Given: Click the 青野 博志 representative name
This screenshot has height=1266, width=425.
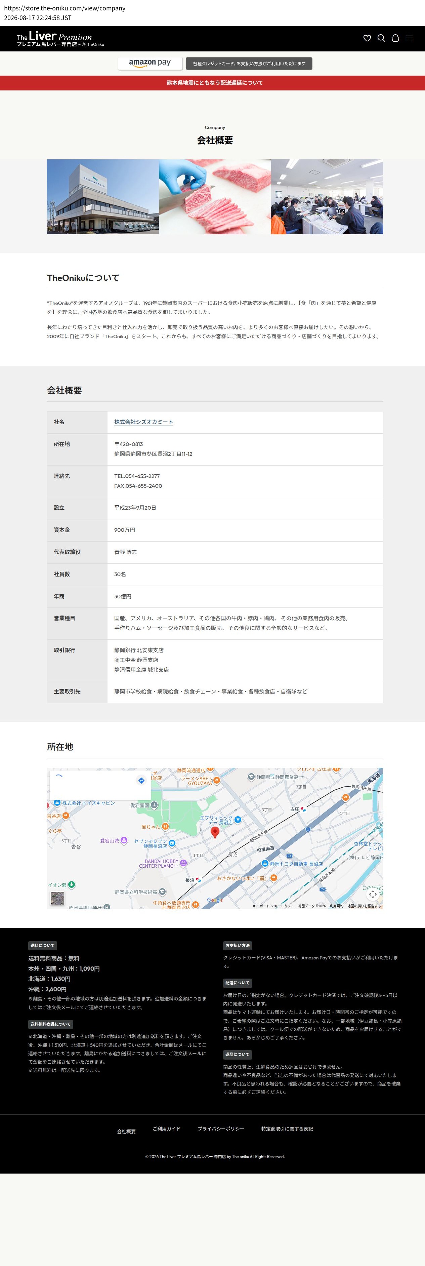Looking at the screenshot, I should pyautogui.click(x=125, y=552).
